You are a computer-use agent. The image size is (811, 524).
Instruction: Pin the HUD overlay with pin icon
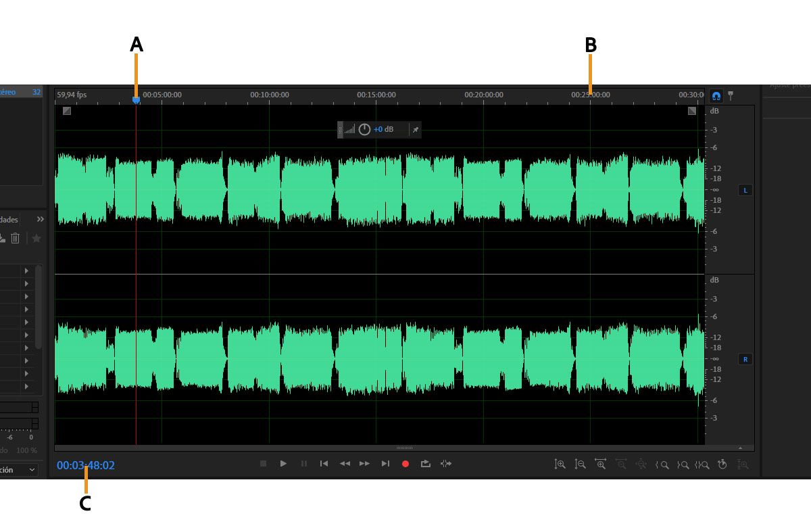416,129
